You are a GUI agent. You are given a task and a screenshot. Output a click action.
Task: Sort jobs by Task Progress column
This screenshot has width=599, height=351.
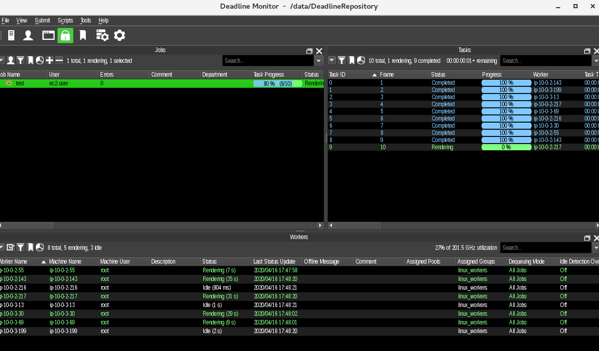[x=277, y=75]
